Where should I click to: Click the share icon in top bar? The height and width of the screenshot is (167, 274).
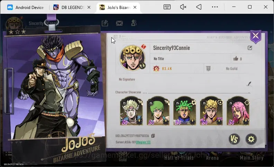(x=105, y=23)
